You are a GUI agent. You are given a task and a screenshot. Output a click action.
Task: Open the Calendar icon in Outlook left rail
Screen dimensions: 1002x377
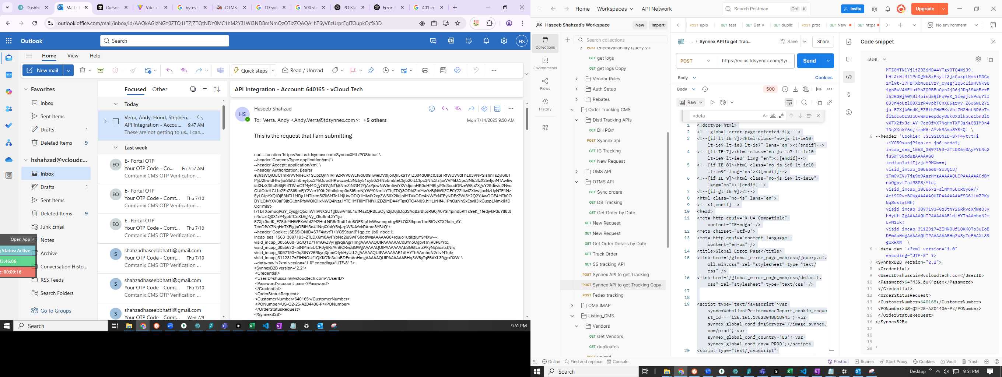point(8,75)
